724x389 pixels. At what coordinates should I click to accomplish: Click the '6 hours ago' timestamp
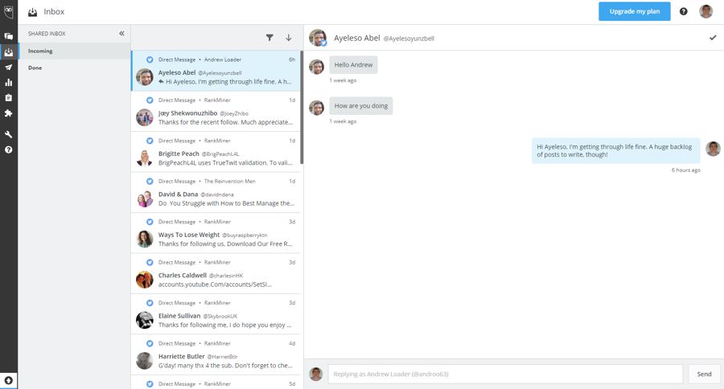coord(685,170)
